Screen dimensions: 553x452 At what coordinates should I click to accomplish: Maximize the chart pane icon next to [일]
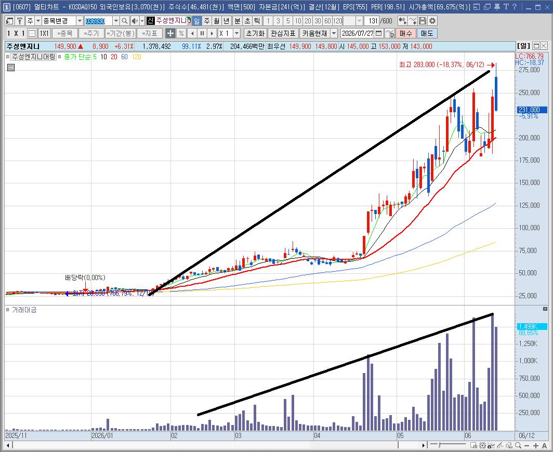tap(536, 46)
